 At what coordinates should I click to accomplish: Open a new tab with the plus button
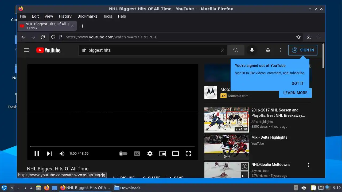point(83,26)
